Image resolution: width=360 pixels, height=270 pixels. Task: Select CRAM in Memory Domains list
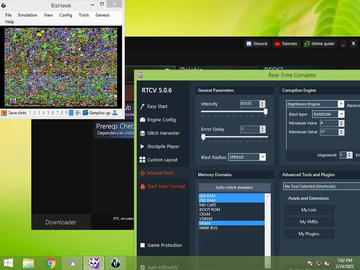[x=231, y=214]
